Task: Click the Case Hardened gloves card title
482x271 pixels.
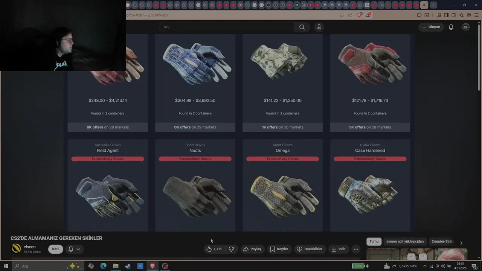Action: click(x=370, y=151)
